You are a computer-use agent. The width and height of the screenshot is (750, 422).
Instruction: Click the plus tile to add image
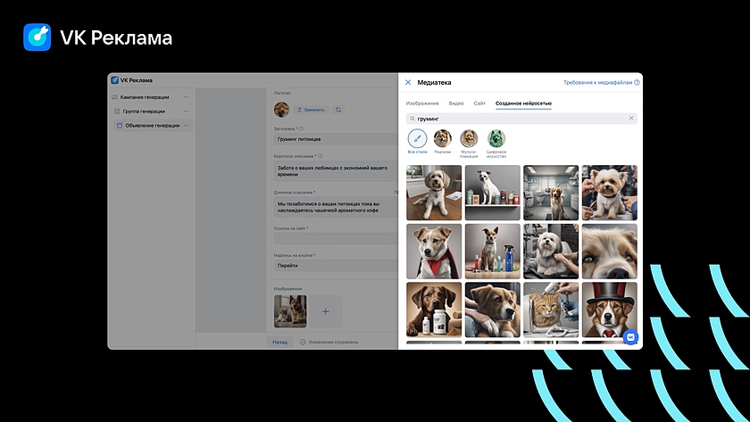pyautogui.click(x=325, y=311)
